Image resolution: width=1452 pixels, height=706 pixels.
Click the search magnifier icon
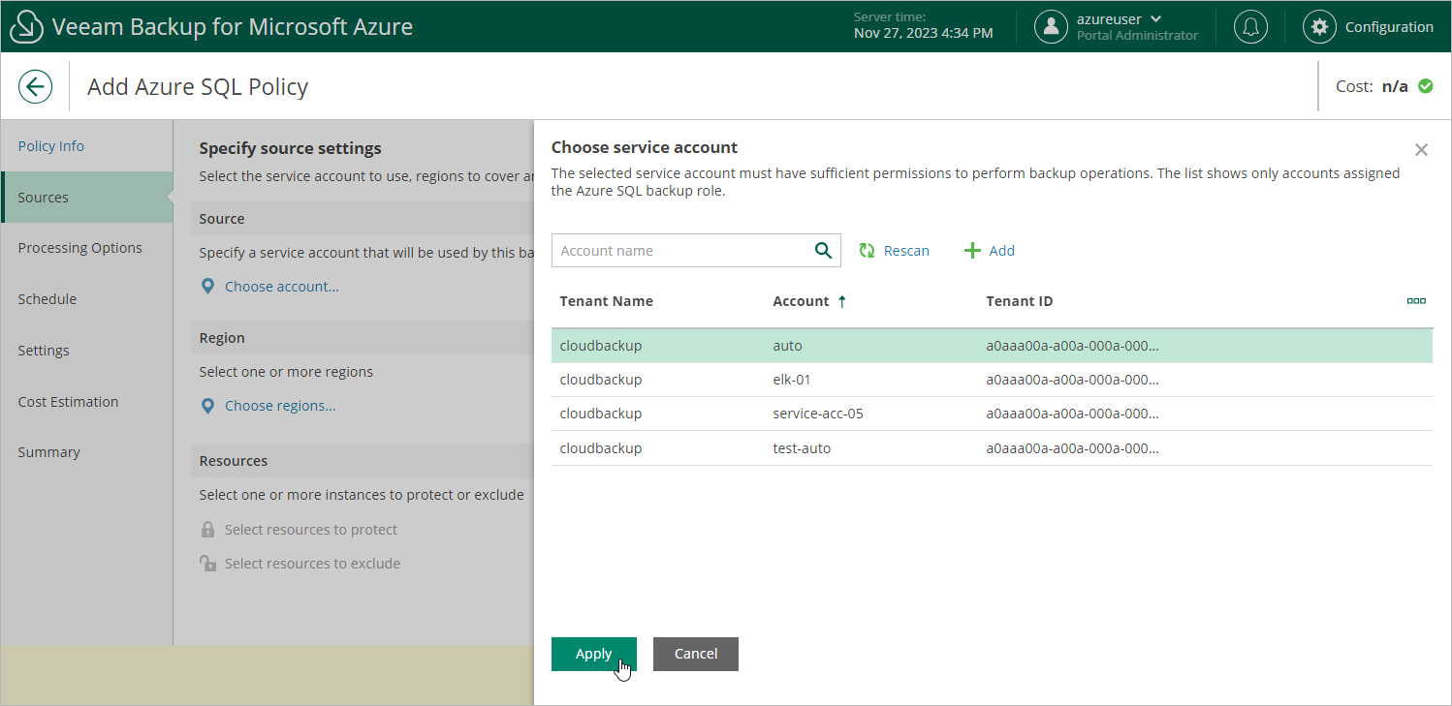pos(823,251)
